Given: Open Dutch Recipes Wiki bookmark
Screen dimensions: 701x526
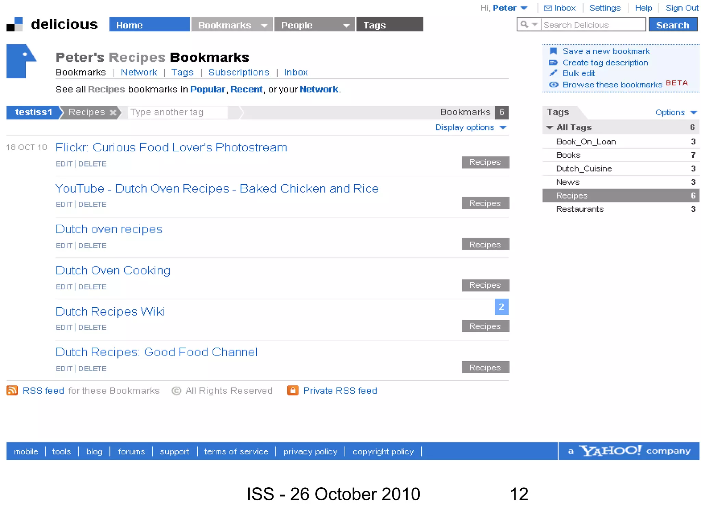Looking at the screenshot, I should pos(110,312).
